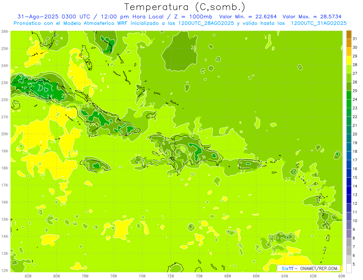This screenshot has height=280, width=363.
Task: Click the 'Valor Max. = 28.5734' text
Action: click(x=312, y=17)
